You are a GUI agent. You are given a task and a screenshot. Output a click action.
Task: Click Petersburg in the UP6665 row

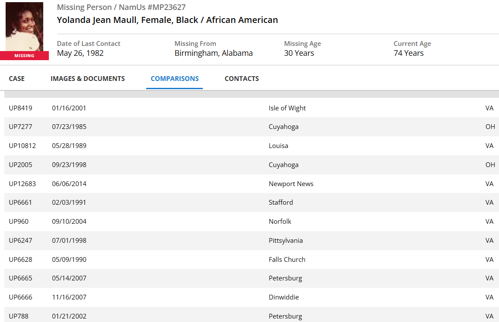[x=285, y=278]
